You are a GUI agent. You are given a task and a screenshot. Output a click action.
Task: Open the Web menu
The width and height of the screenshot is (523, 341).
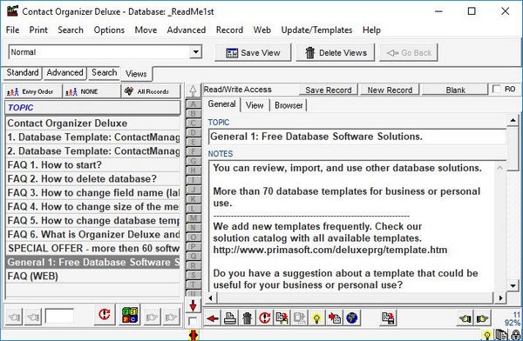click(x=261, y=30)
